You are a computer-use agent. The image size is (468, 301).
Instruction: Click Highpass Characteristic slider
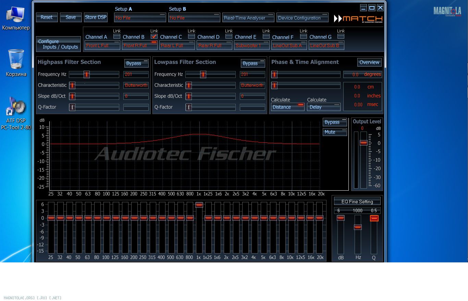click(94, 85)
